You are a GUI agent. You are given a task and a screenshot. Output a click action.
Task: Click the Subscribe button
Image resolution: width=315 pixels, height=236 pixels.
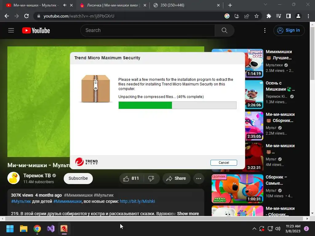[78, 179]
